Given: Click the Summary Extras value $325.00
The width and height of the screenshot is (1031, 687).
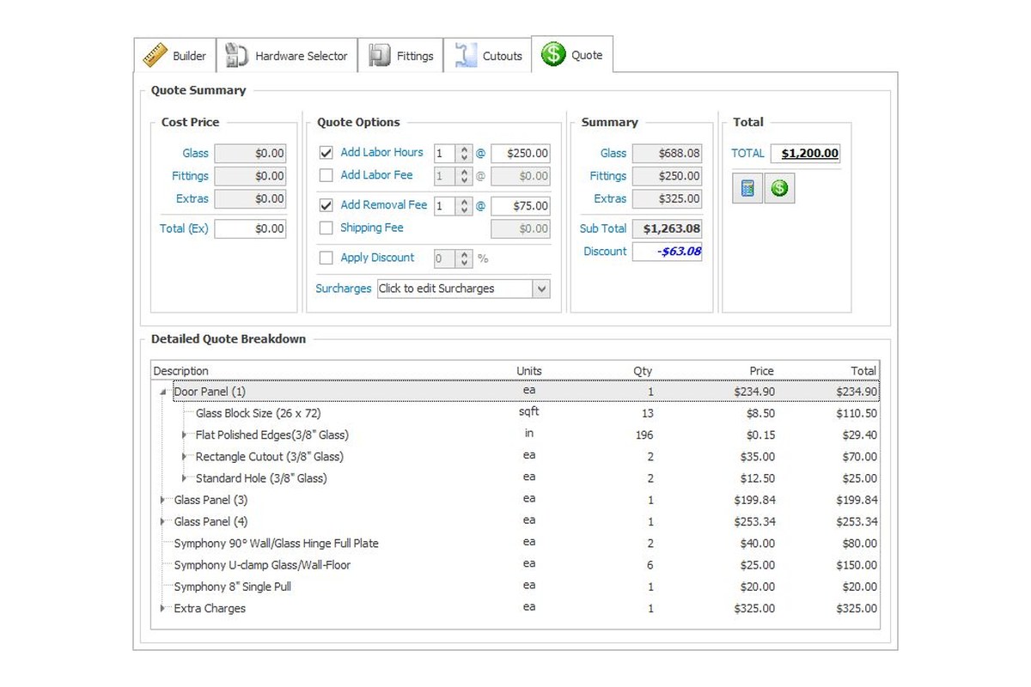Looking at the screenshot, I should point(667,198).
